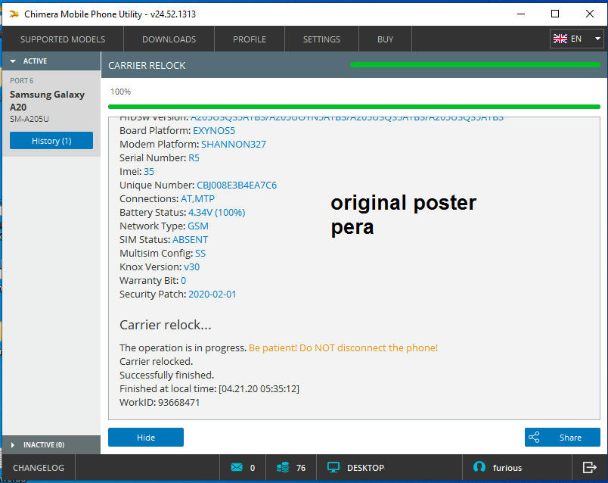The height and width of the screenshot is (483, 608).
Task: Open messages envelope icon
Action: pos(236,467)
